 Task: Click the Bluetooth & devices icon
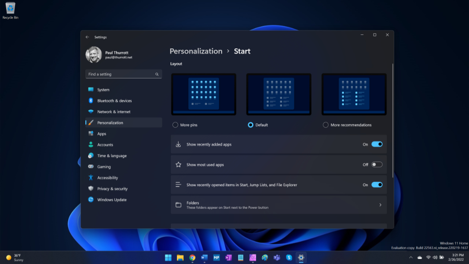pos(91,101)
